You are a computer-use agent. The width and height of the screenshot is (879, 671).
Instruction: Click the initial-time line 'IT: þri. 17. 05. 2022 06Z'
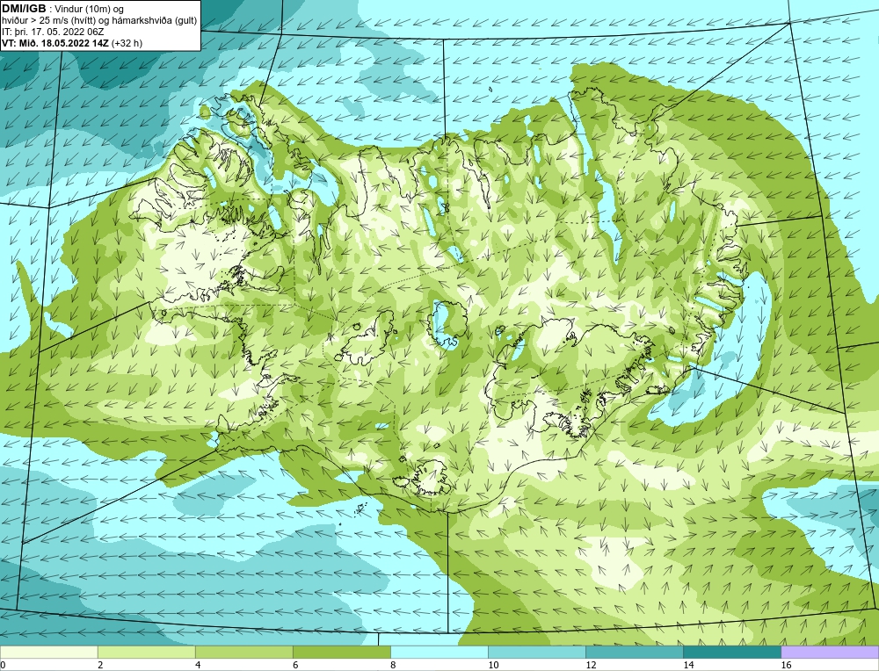(x=53, y=32)
